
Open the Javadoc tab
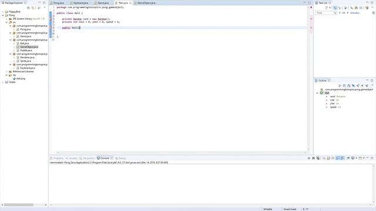click(x=72, y=158)
